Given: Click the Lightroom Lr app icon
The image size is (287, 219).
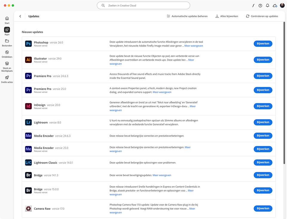Looking at the screenshot, I should (28, 122).
